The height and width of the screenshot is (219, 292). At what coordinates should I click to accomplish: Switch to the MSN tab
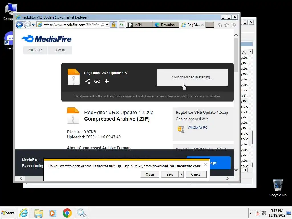(139, 25)
